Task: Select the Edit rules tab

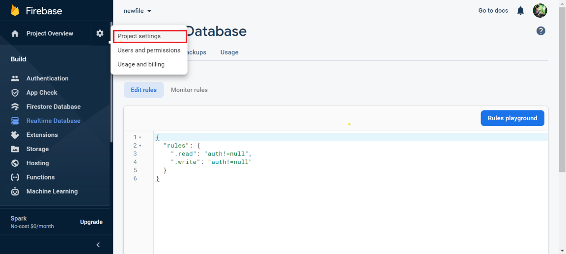Action: click(143, 90)
